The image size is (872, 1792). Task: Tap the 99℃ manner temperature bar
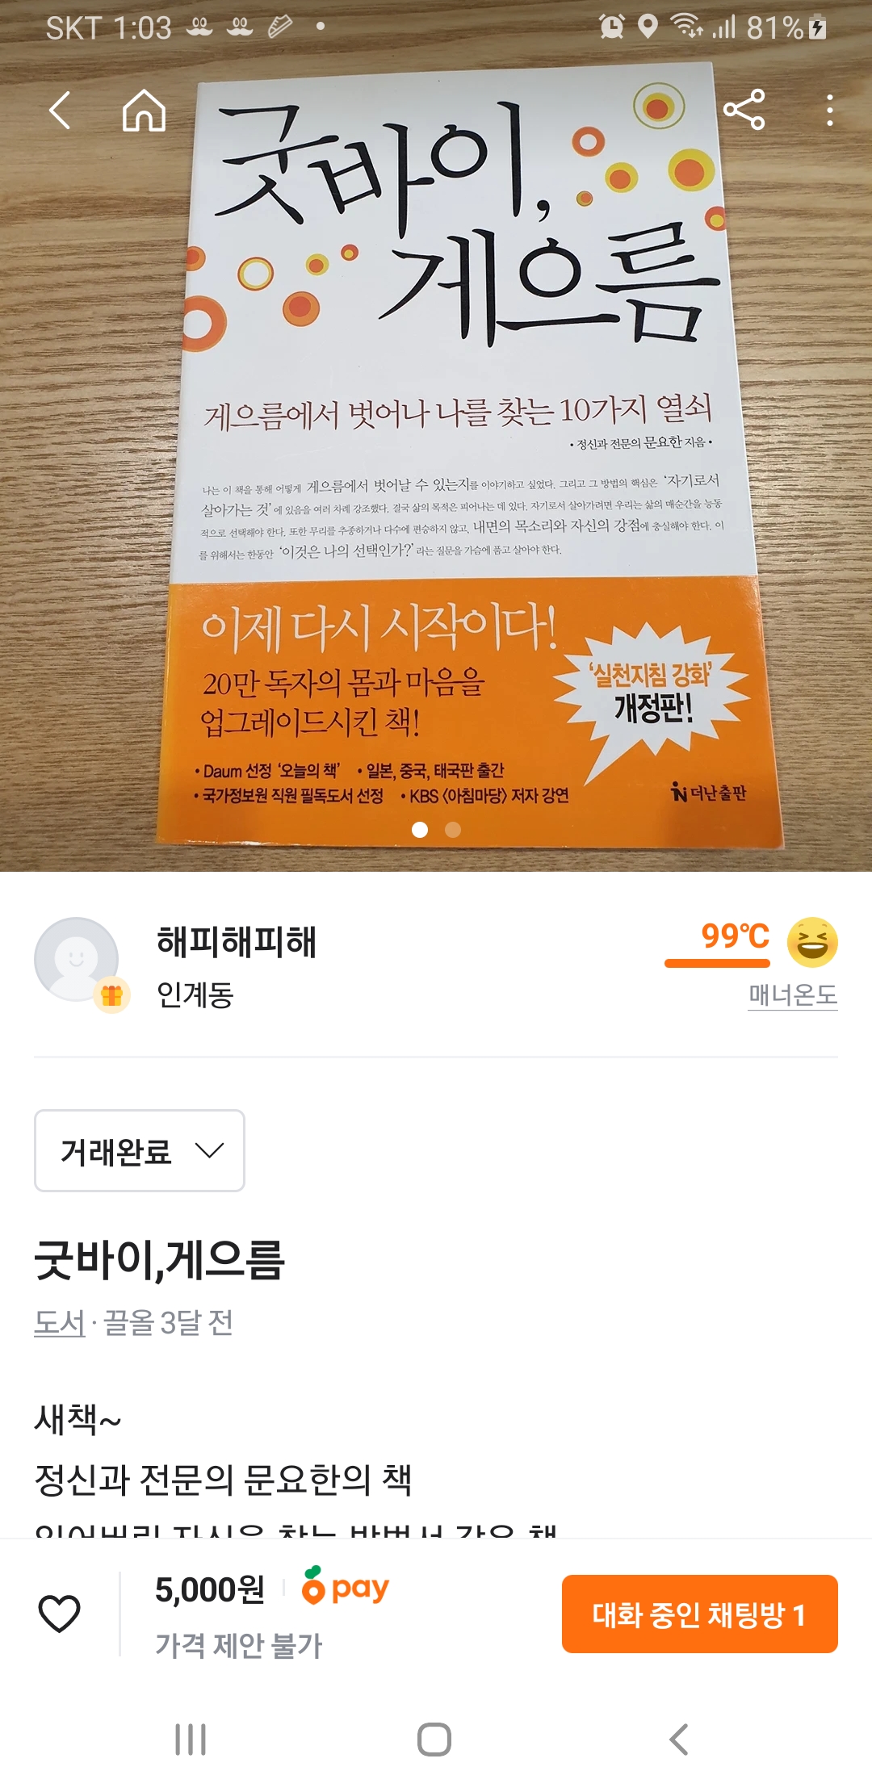tap(717, 962)
